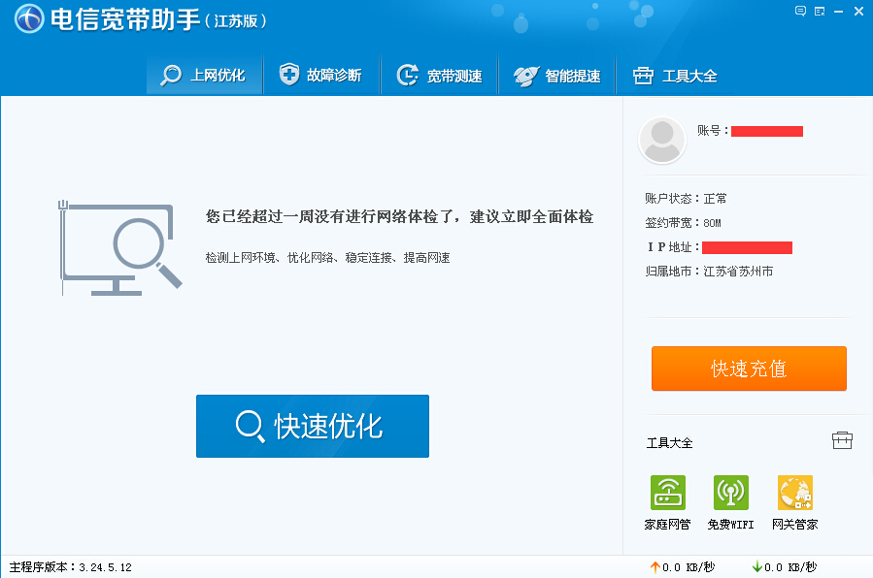Click the 家庭网管 label text

click(667, 524)
